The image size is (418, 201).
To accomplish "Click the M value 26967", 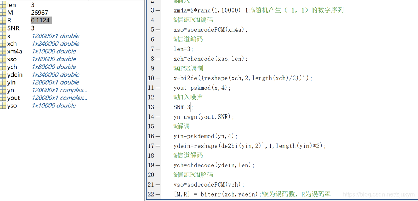I will pyautogui.click(x=40, y=13).
